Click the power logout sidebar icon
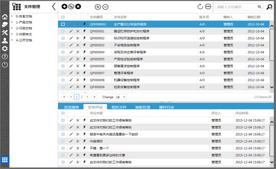Screen dimensions: 276x169 [5, 65]
